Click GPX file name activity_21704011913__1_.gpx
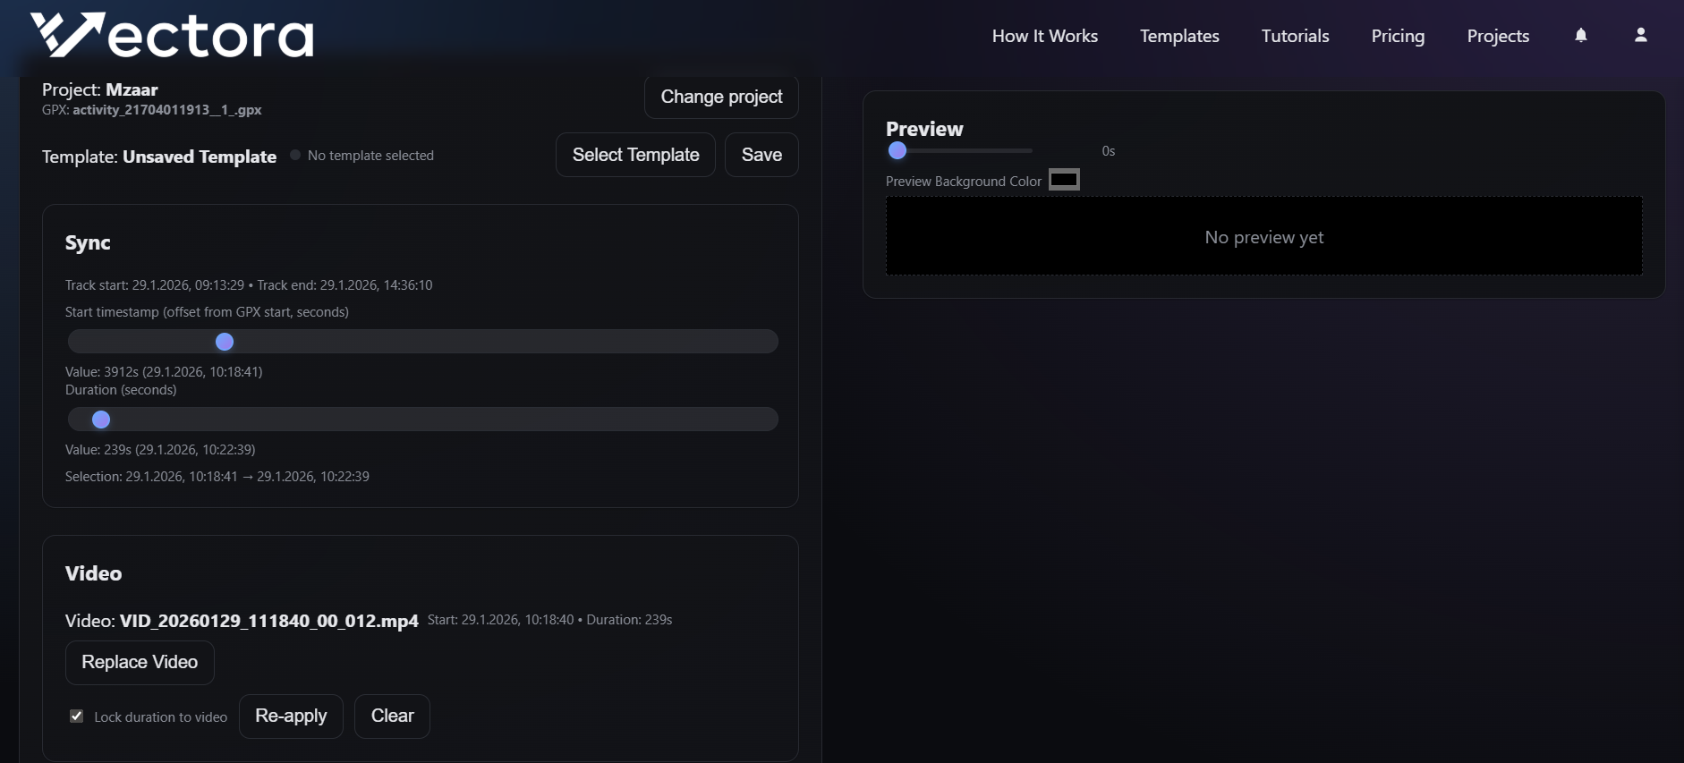 167,110
